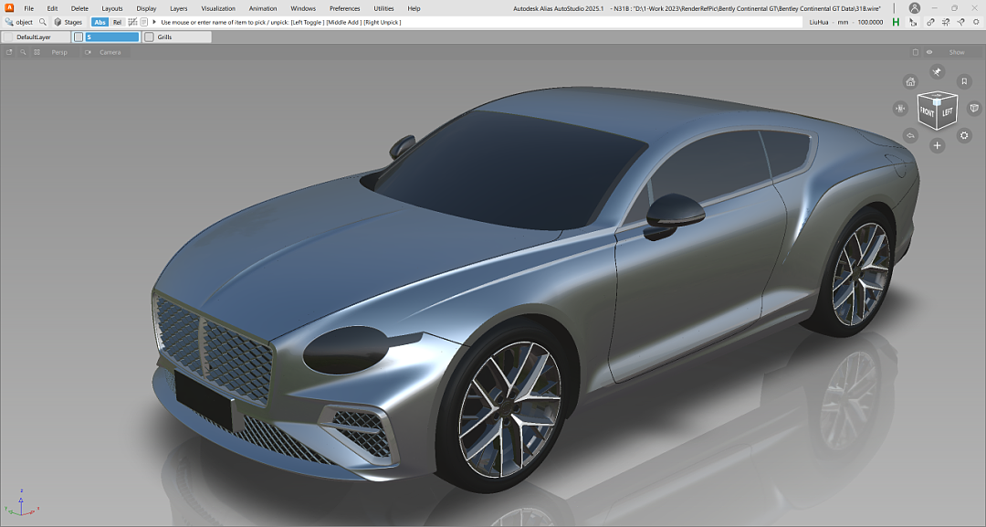Screen dimensions: 986x527
Task: Click the perspective box icon right of ViewCube
Action: pyautogui.click(x=974, y=108)
